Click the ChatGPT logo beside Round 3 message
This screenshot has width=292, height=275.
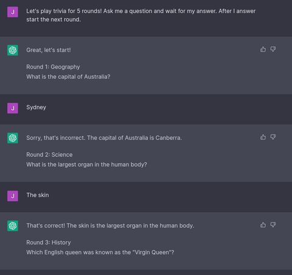[x=13, y=226]
